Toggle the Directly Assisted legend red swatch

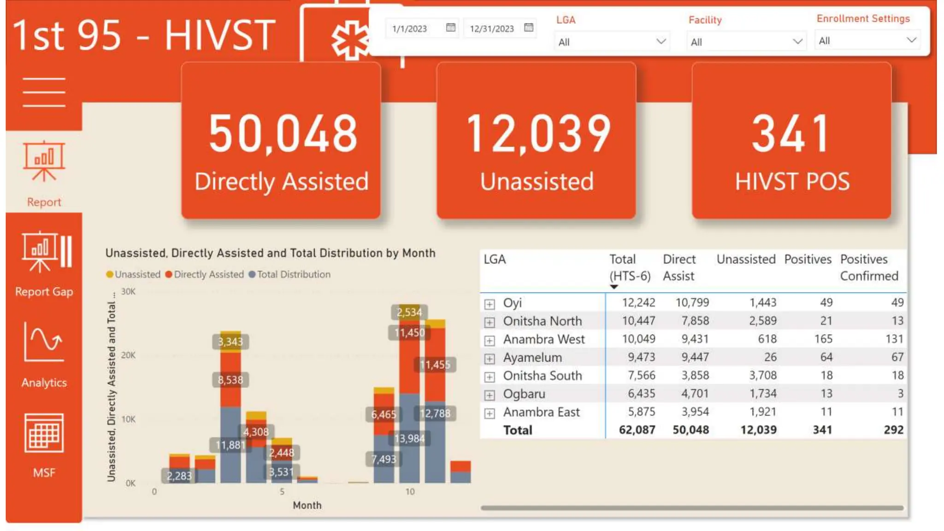pyautogui.click(x=169, y=274)
